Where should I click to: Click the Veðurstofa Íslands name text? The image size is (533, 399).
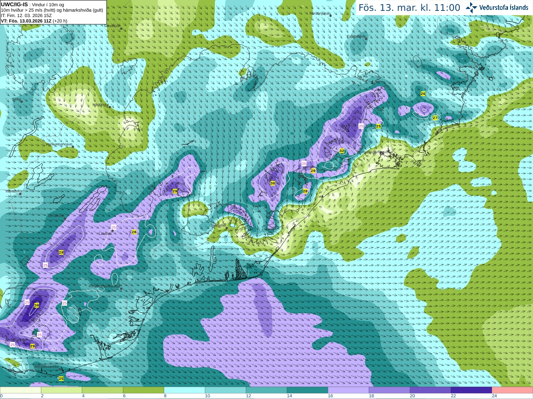[x=504, y=7]
